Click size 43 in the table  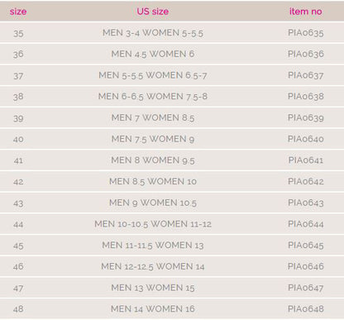tap(18, 203)
